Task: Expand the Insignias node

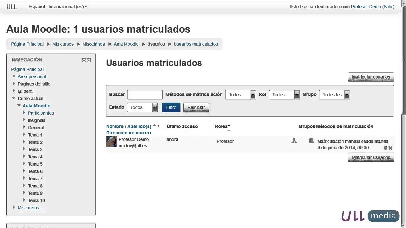Action: click(24, 120)
